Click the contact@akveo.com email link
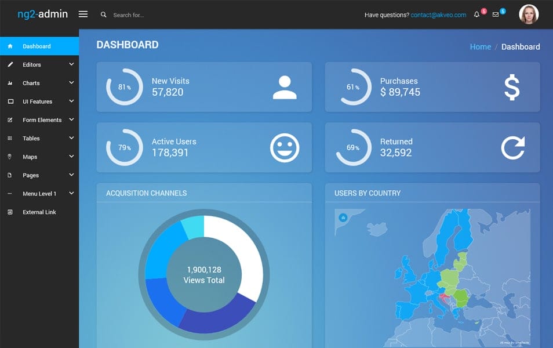The width and height of the screenshot is (553, 348). (x=438, y=15)
